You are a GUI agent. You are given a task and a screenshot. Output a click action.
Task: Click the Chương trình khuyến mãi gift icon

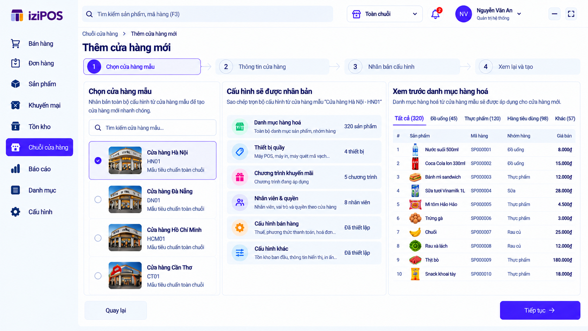point(240,177)
